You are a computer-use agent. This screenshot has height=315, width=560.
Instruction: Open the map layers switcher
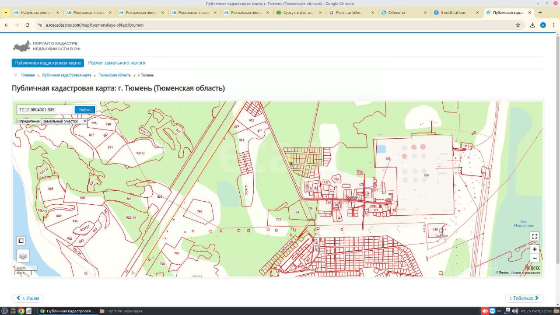(x=23, y=256)
